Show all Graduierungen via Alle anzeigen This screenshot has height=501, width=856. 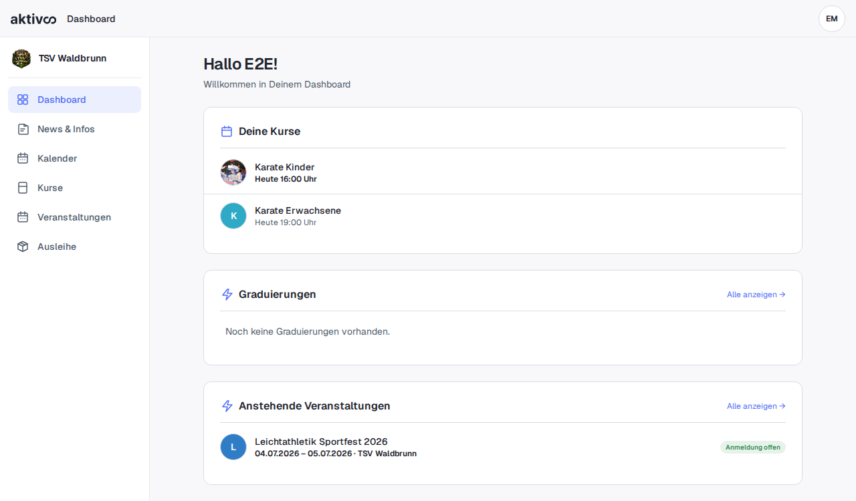[x=756, y=295]
